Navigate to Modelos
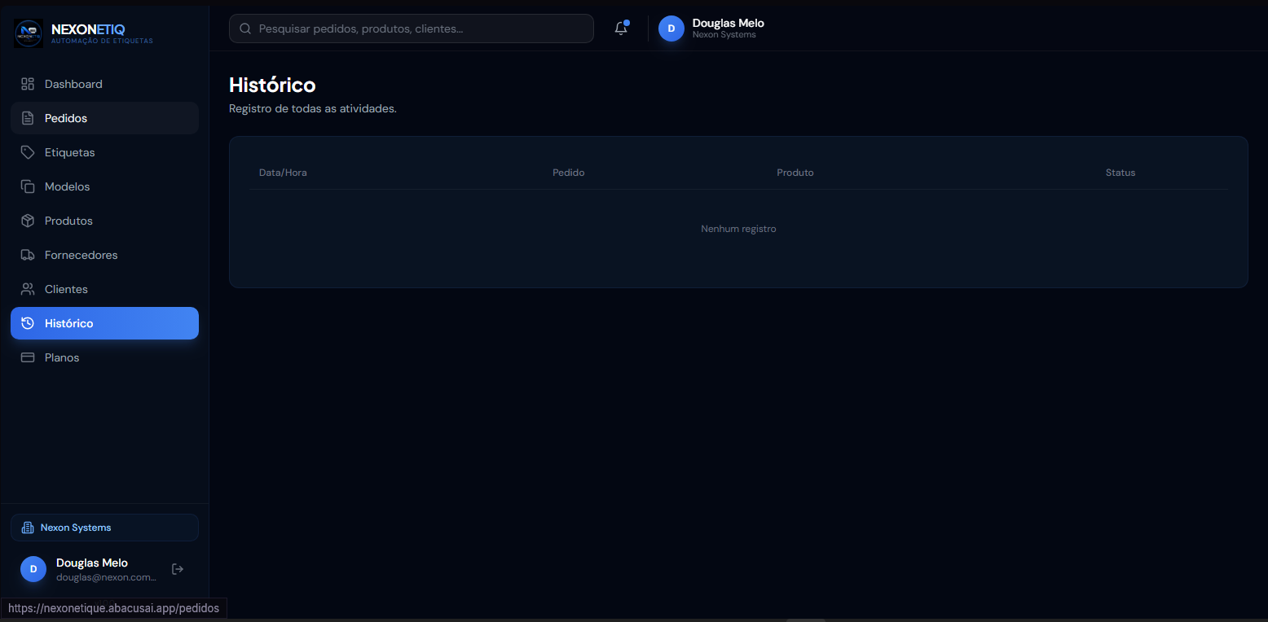Viewport: 1268px width, 622px height. pos(104,186)
